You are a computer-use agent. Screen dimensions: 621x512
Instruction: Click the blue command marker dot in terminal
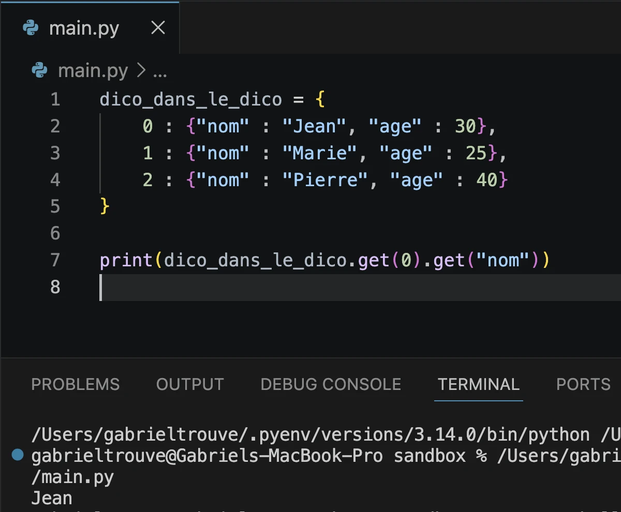pyautogui.click(x=18, y=455)
